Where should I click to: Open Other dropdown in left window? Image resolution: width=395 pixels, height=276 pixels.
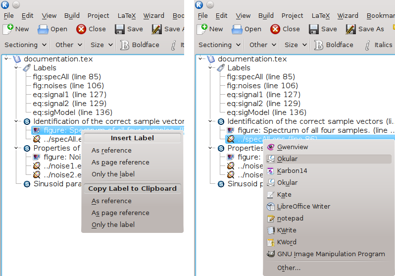[x=69, y=45]
